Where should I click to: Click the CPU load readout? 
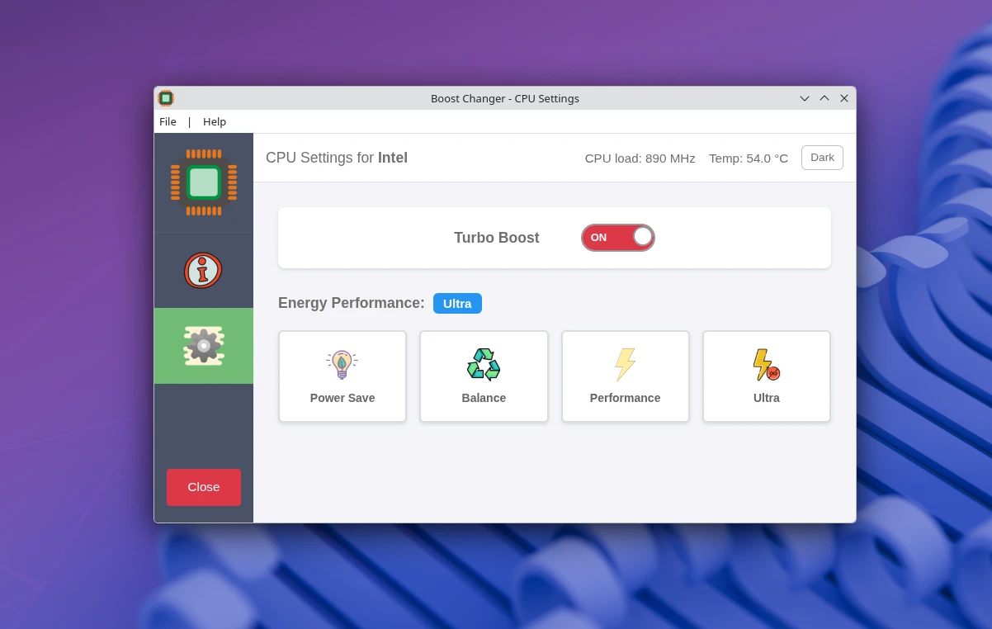pos(640,158)
